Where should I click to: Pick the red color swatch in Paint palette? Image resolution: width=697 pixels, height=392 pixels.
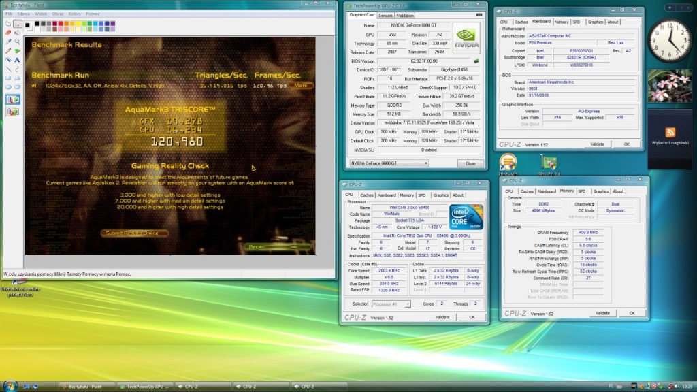[61, 24]
